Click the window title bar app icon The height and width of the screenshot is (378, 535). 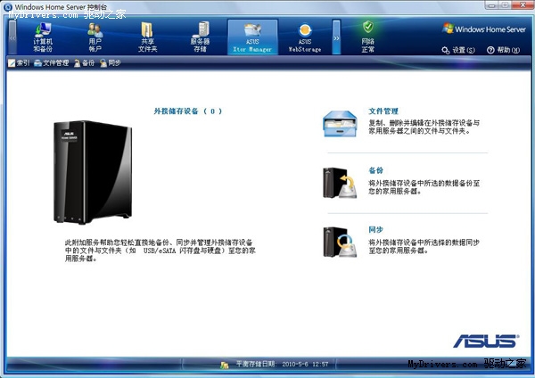[x=7, y=6]
